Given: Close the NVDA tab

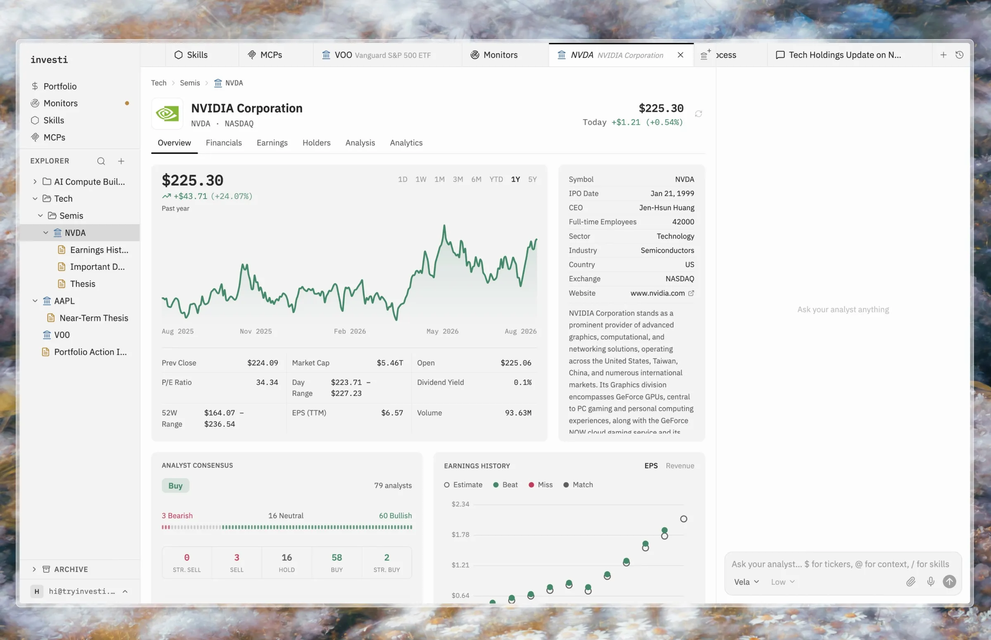Looking at the screenshot, I should click(x=680, y=55).
